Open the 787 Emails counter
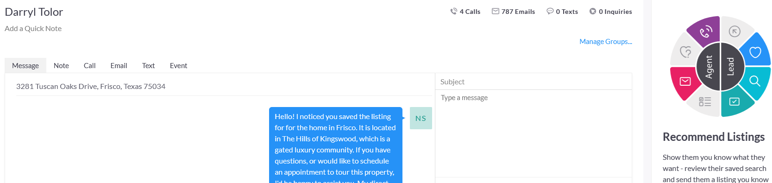This screenshot has height=183, width=772. (x=513, y=12)
